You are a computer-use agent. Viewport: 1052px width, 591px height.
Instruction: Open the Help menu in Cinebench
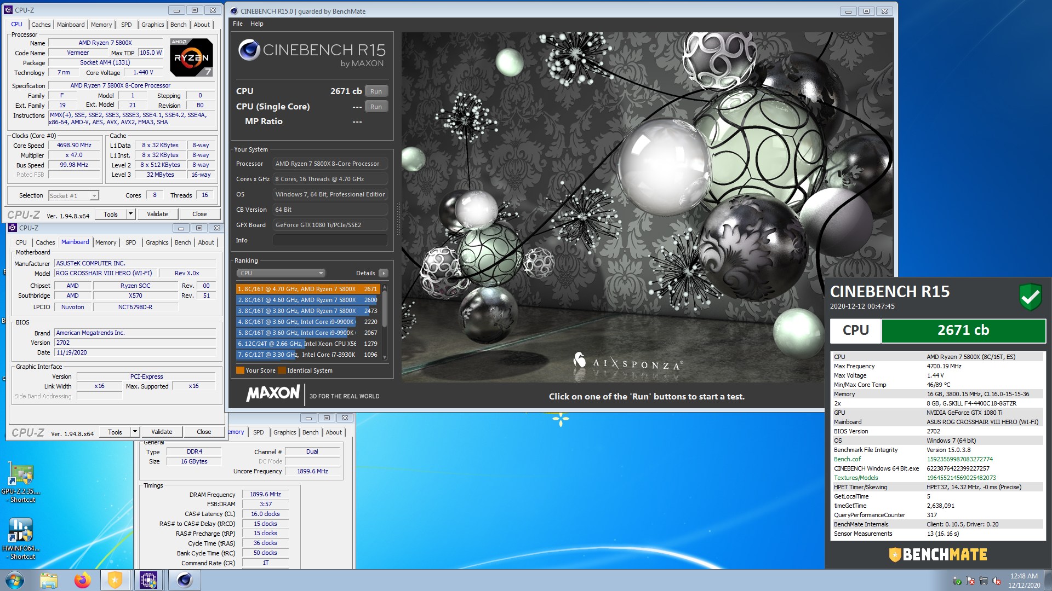(x=256, y=24)
